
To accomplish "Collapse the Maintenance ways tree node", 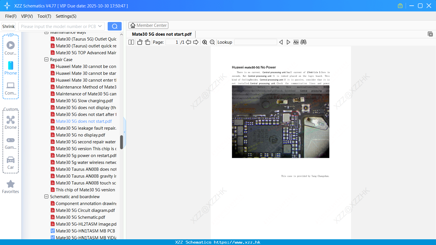I will click(x=46, y=33).
